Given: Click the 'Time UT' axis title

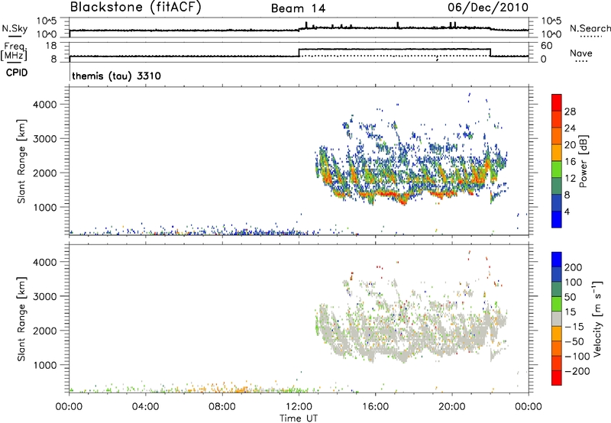Looking at the screenshot, I should pos(299,418).
